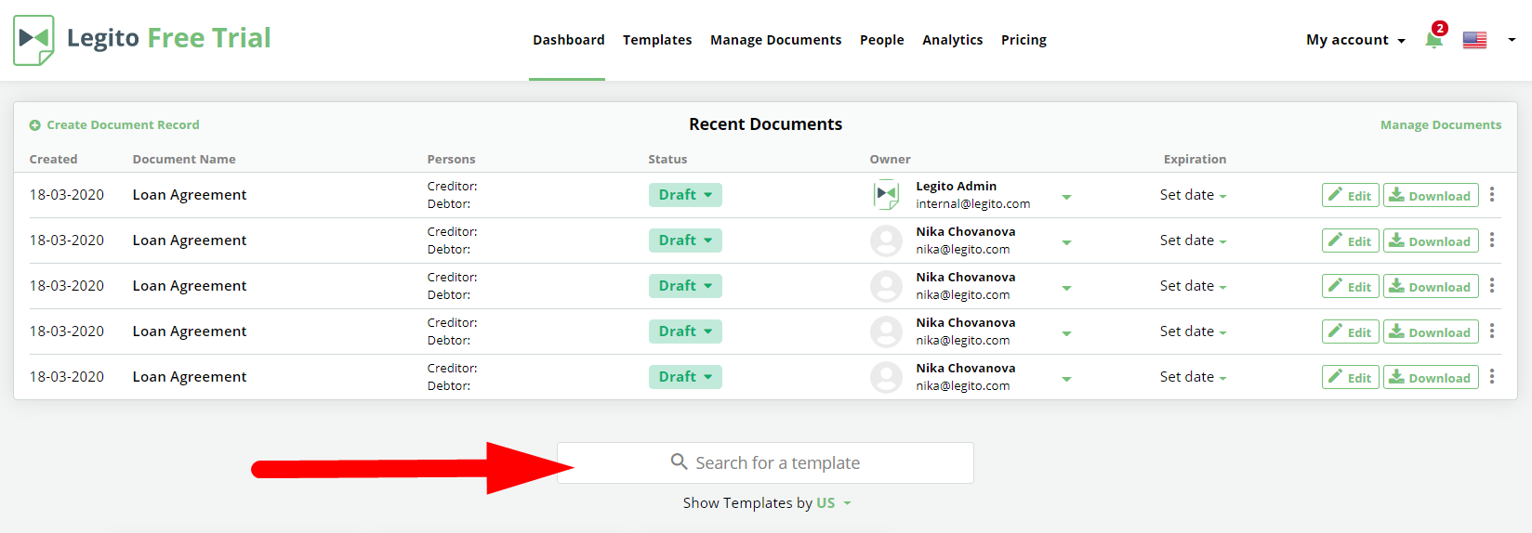The width and height of the screenshot is (1532, 533).
Task: Open Draft status dropdown in fifth row
Action: [x=685, y=377]
